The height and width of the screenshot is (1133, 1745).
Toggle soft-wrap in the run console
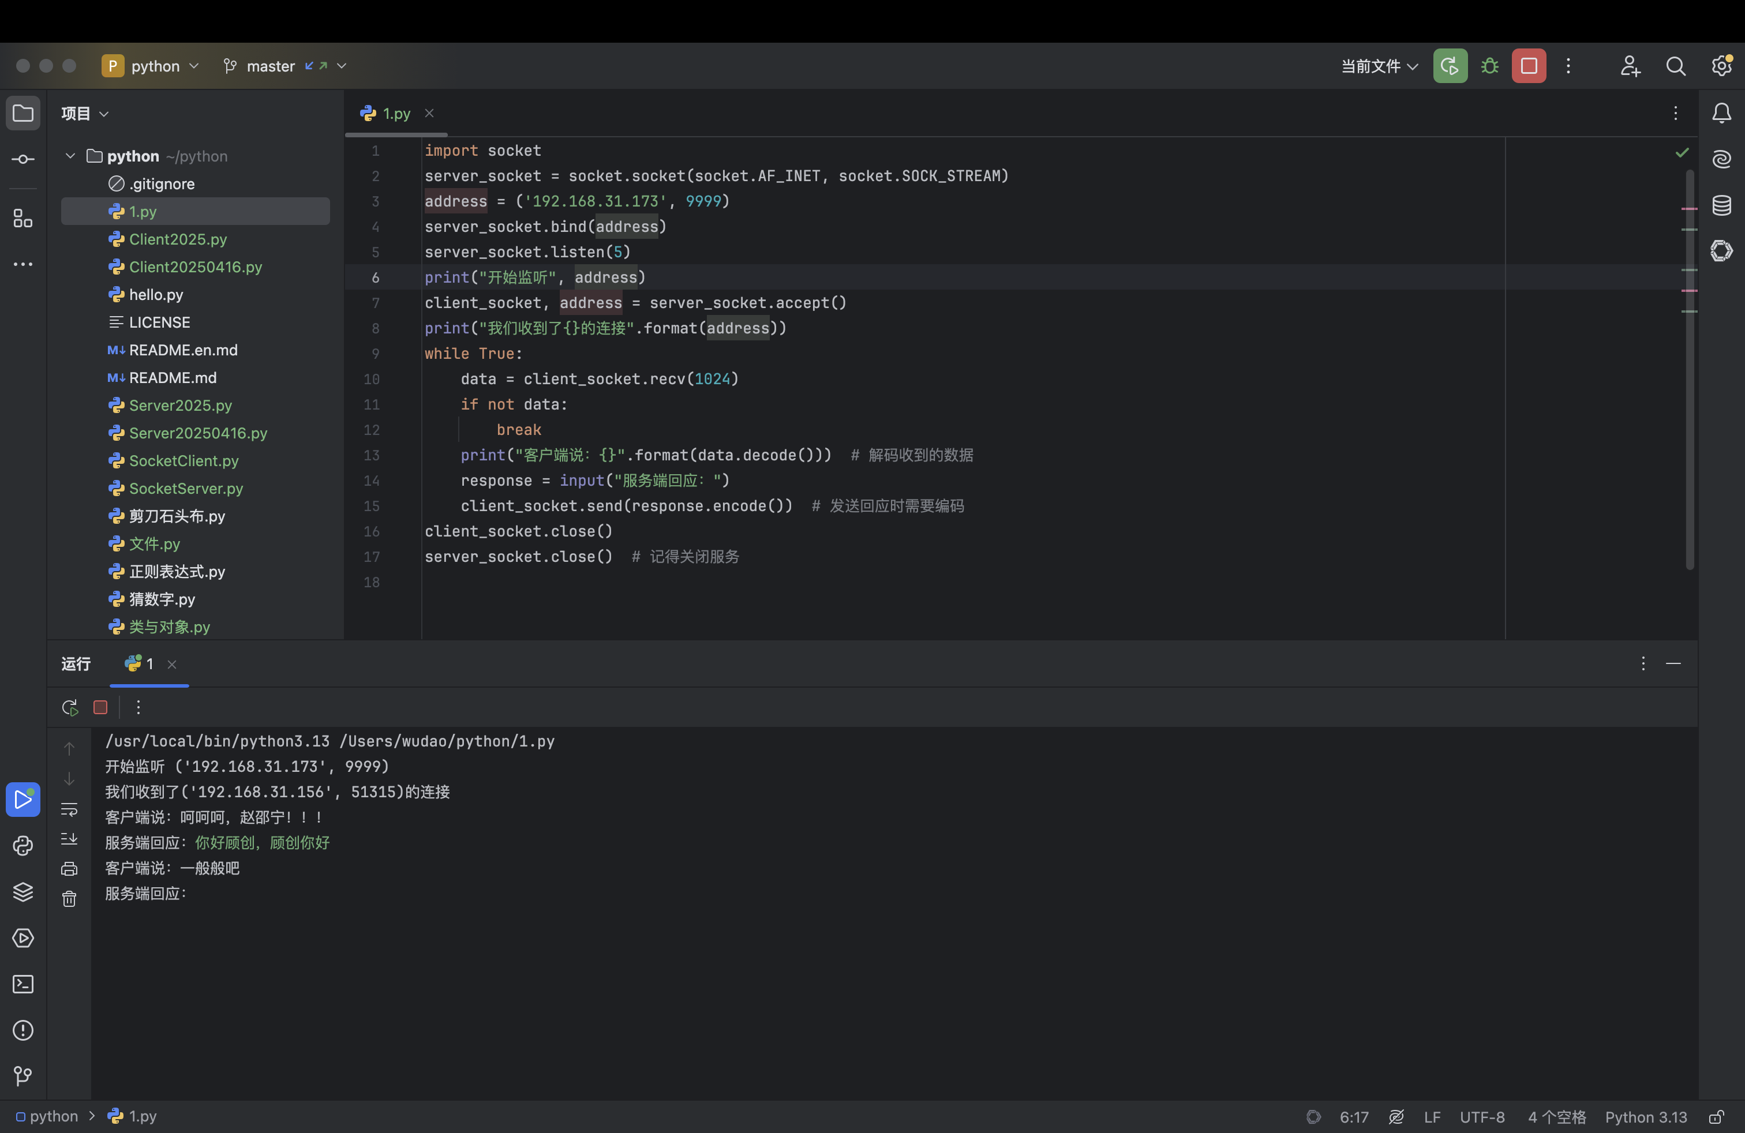[x=69, y=809]
